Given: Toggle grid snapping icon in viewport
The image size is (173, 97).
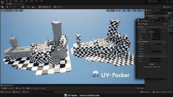Looking at the screenshot, I should click(122, 10).
